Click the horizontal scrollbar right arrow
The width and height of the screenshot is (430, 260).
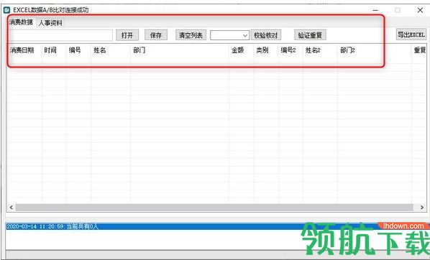(422, 208)
